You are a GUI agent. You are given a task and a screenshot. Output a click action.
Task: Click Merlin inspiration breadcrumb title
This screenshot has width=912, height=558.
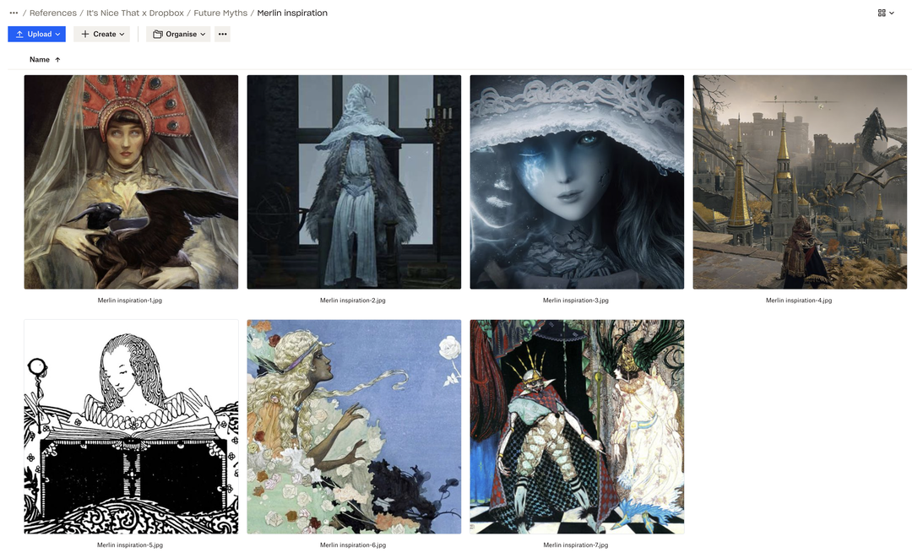coord(292,13)
